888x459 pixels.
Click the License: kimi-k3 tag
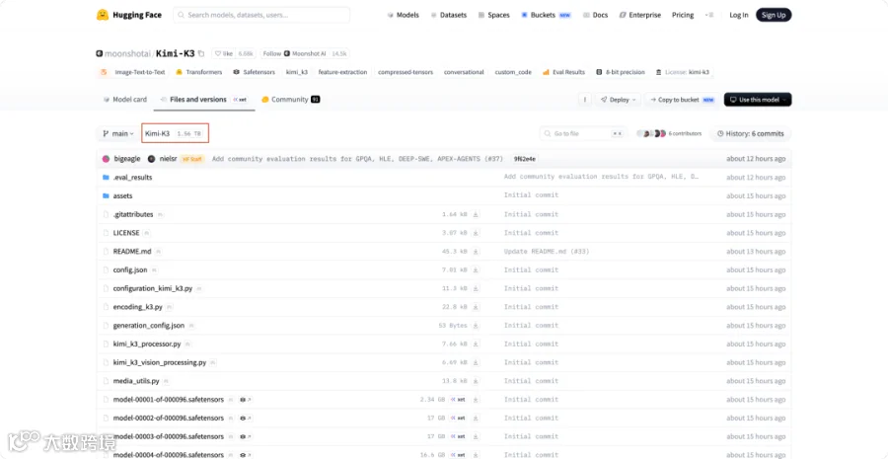tap(683, 72)
